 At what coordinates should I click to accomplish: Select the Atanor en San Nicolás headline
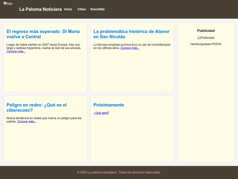click(131, 34)
